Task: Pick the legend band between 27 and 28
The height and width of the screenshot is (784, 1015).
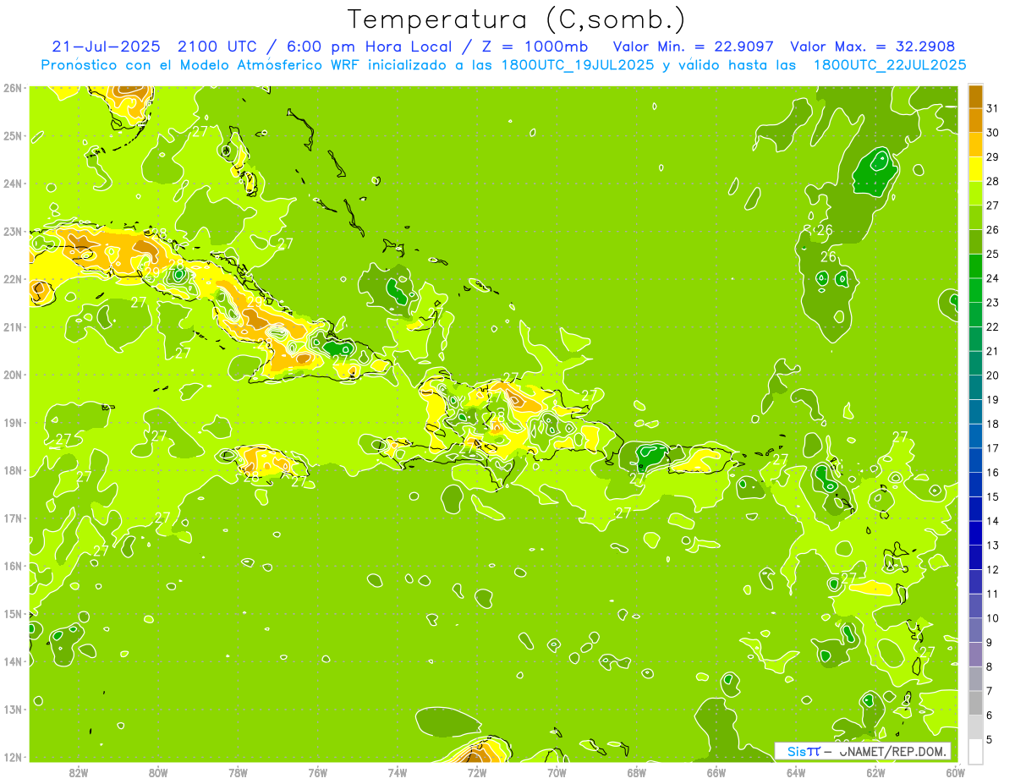Action: (975, 194)
